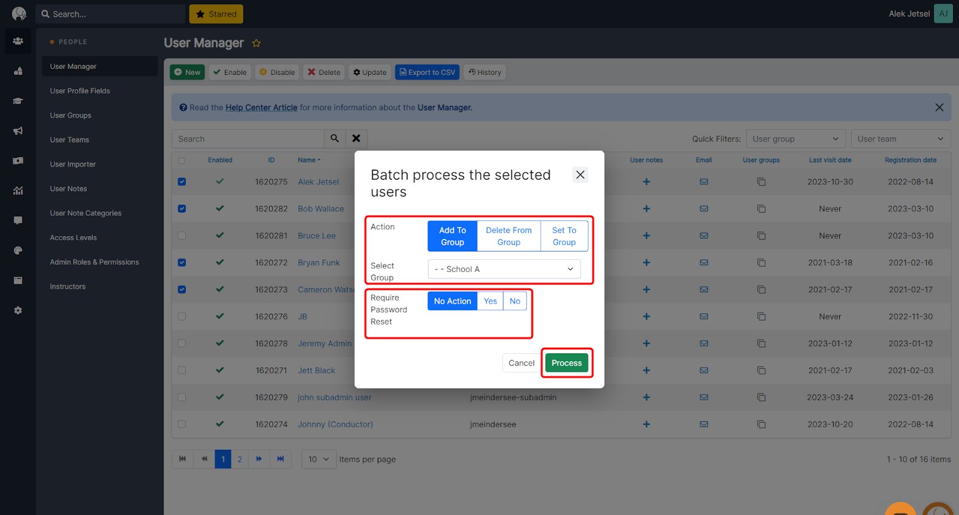Open the graduation cap courses icon
Viewport: 959px width, 515px height.
[18, 101]
